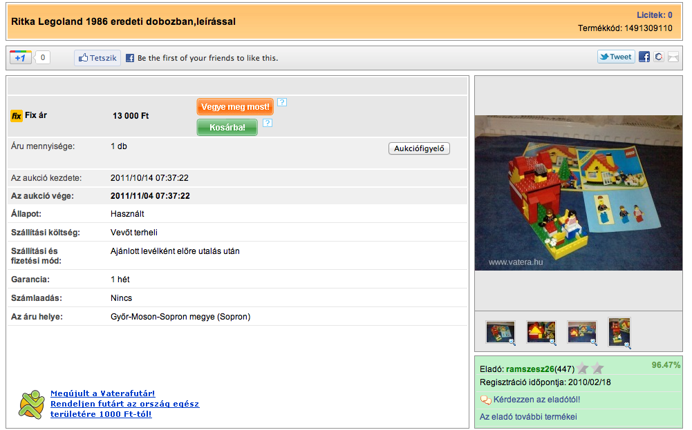This screenshot has width=692, height=430.
Task: Share on Facebook via share icon
Action: coord(644,57)
